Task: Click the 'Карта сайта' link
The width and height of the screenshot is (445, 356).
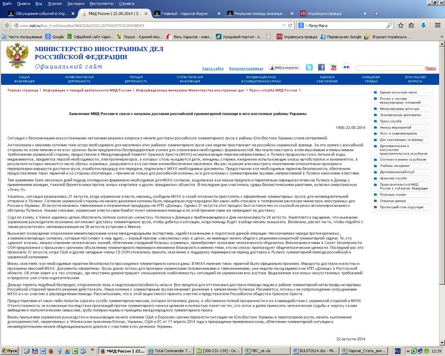Action: pos(213,68)
